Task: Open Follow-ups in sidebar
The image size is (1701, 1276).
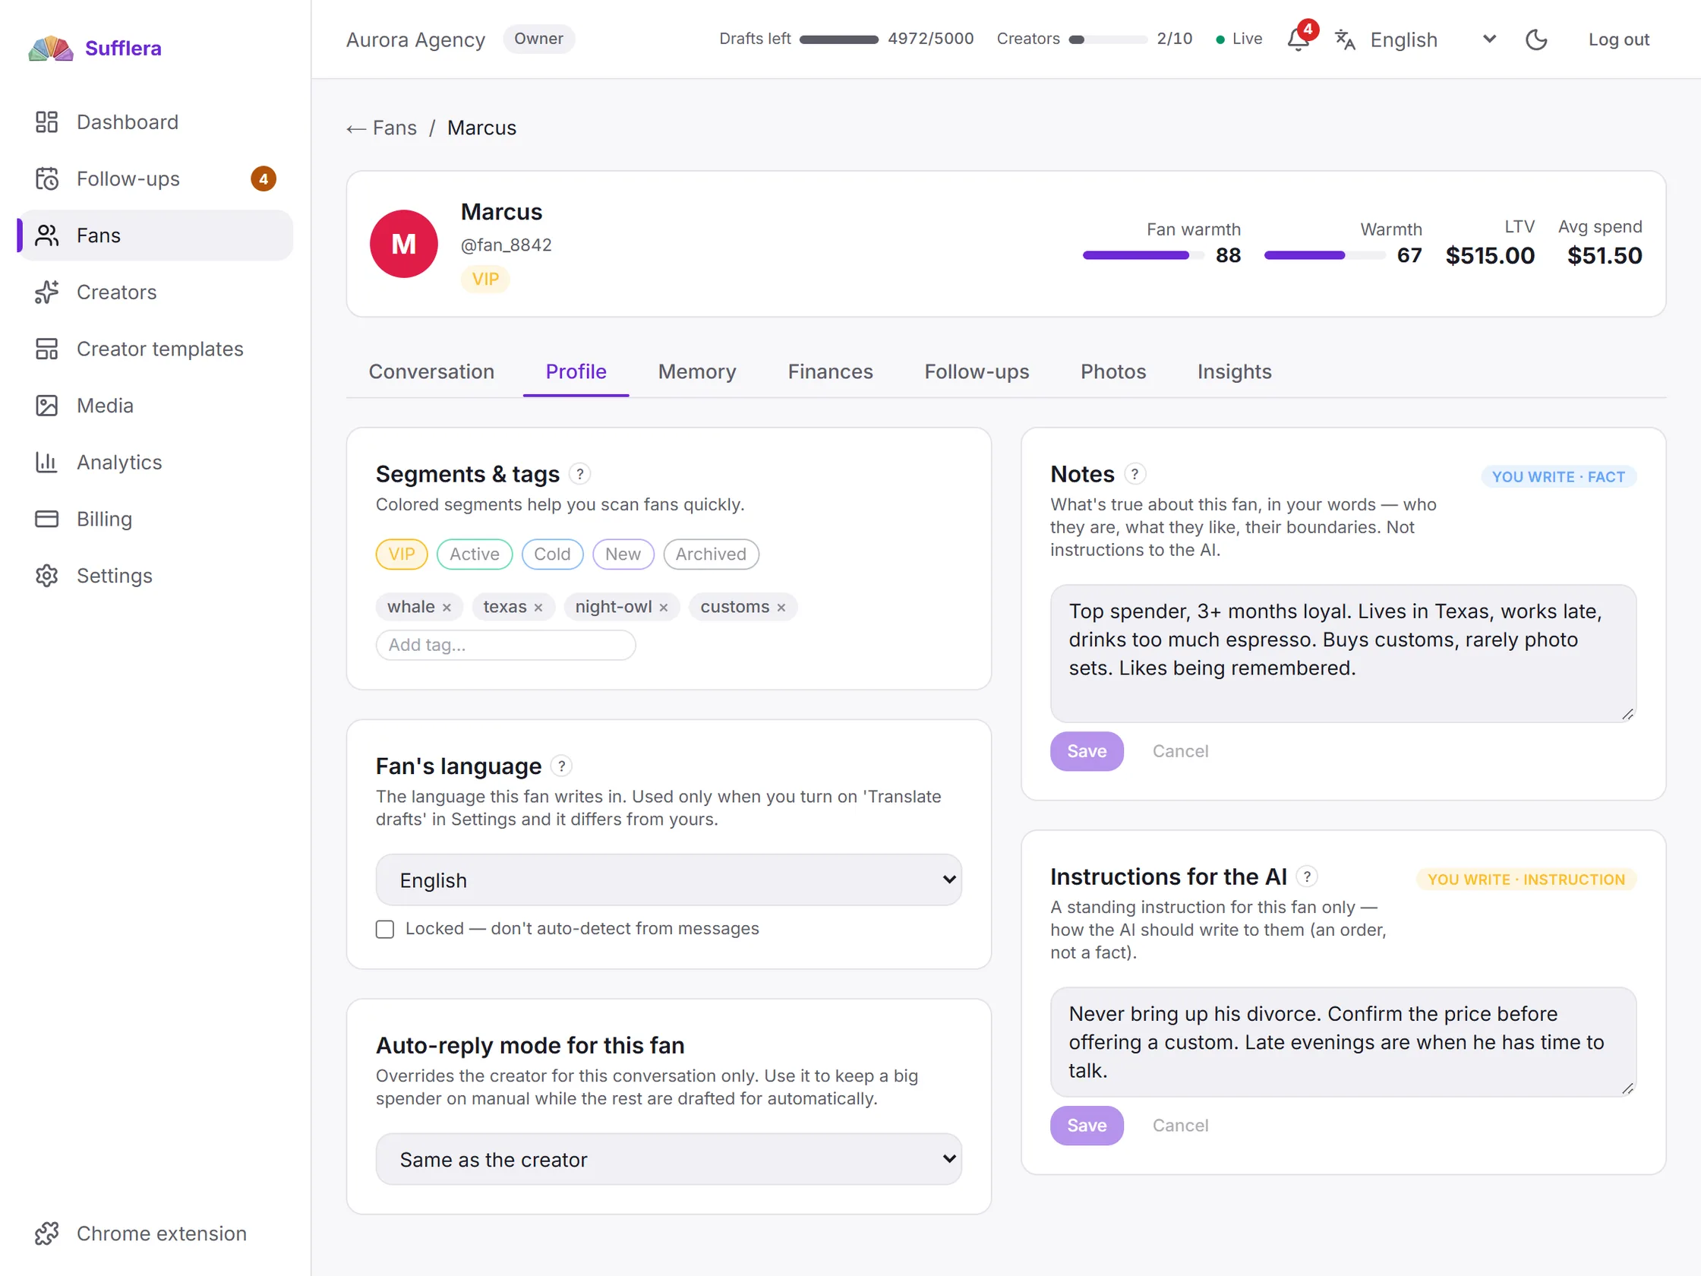Action: 156,178
